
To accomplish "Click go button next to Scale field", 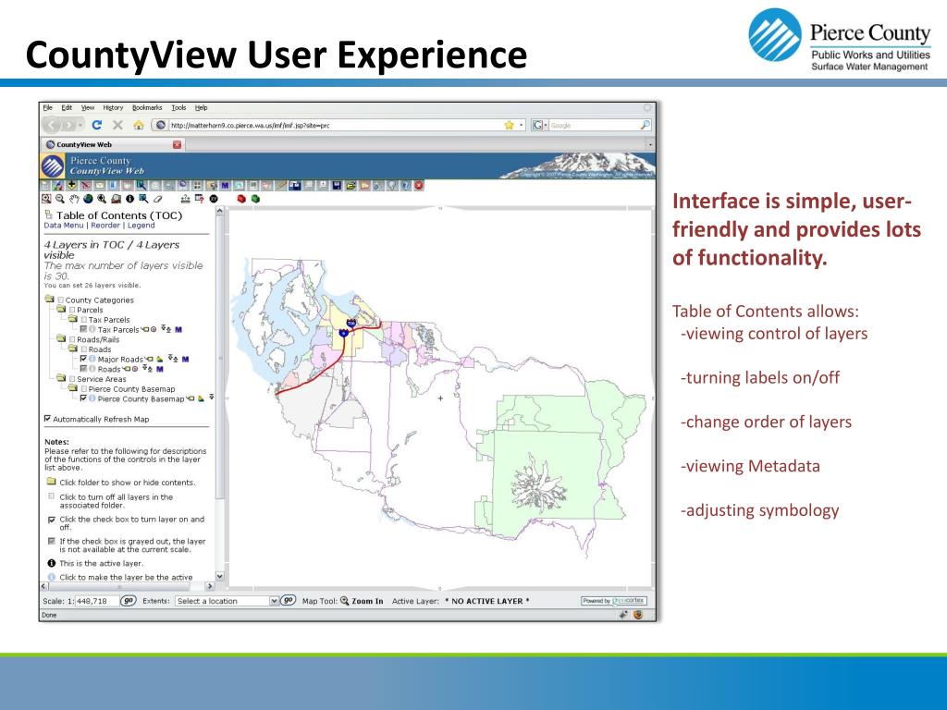I will point(128,601).
